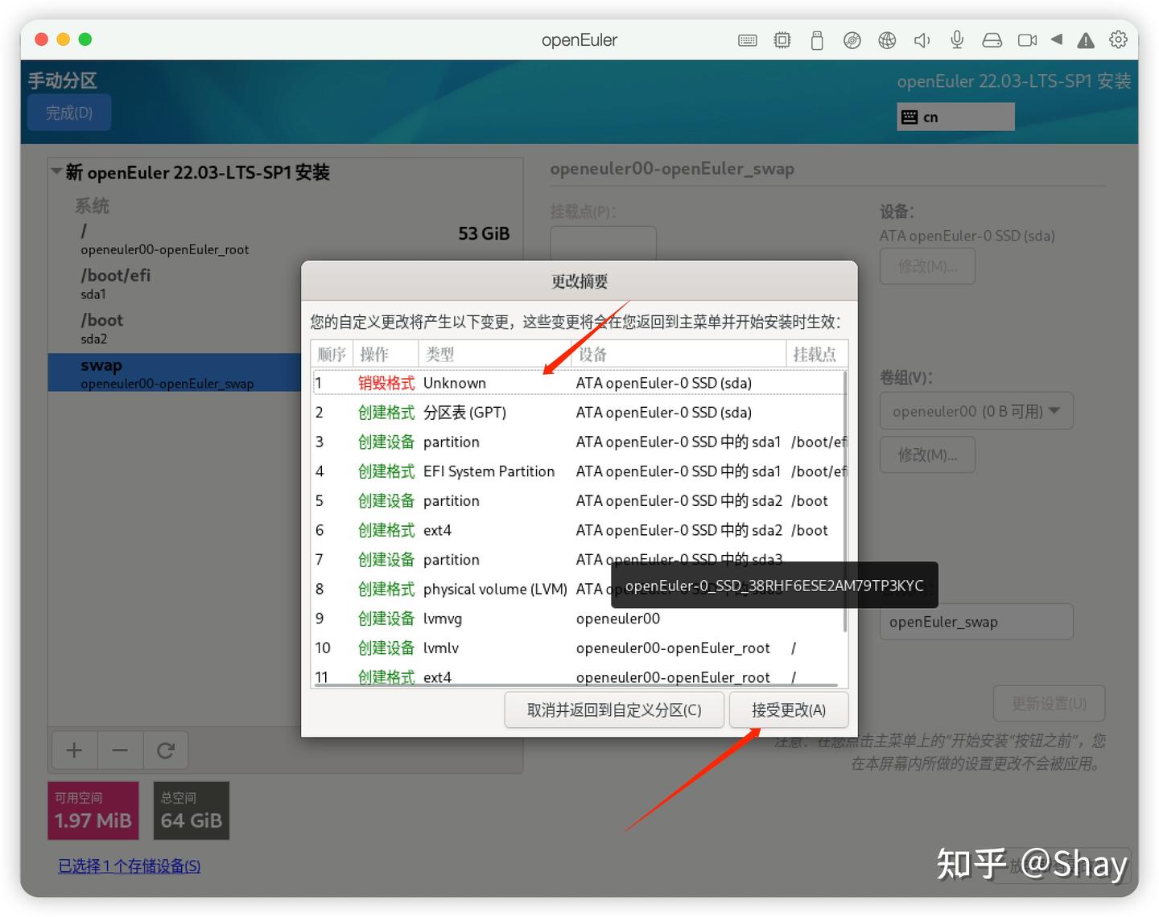Open the virtual keyboard icon in title bar
Image resolution: width=1159 pixels, height=917 pixels.
click(x=747, y=39)
